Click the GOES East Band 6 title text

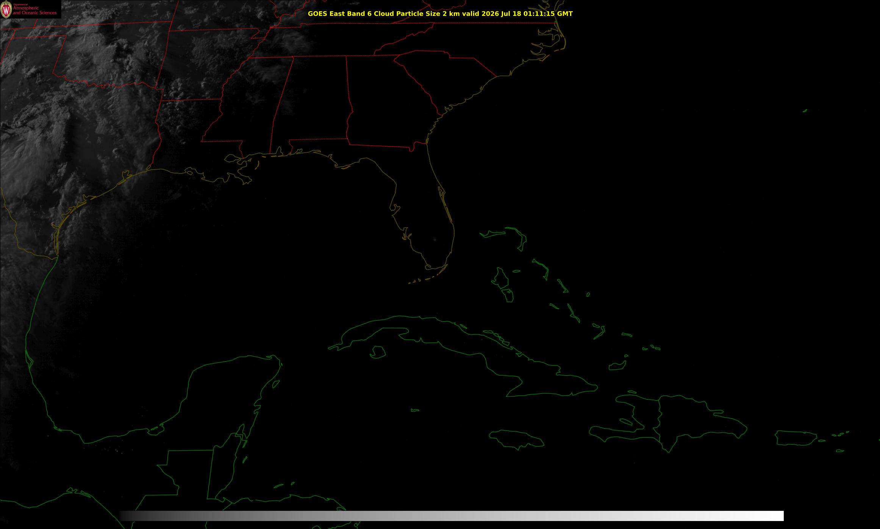click(x=440, y=14)
